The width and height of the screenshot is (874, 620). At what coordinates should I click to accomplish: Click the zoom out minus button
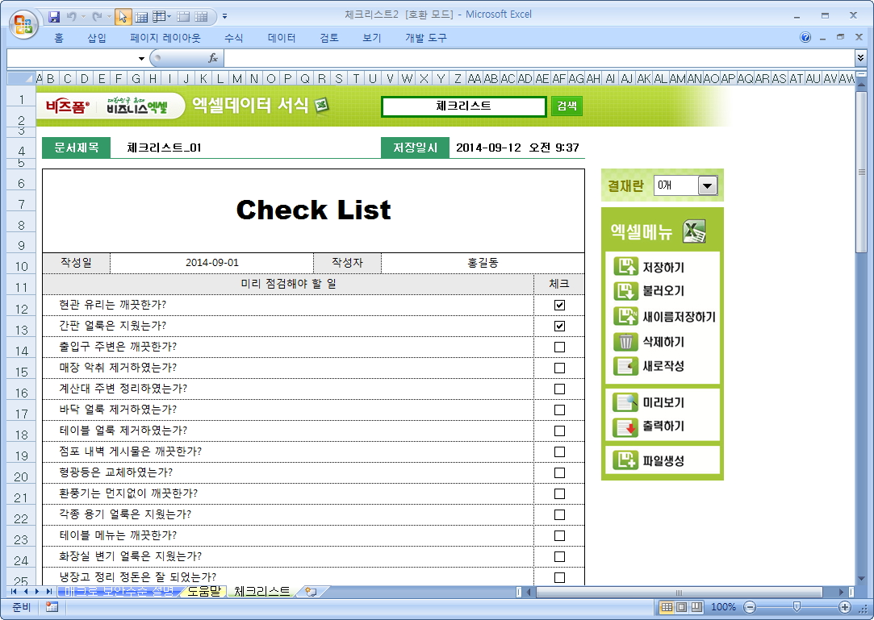pos(751,607)
